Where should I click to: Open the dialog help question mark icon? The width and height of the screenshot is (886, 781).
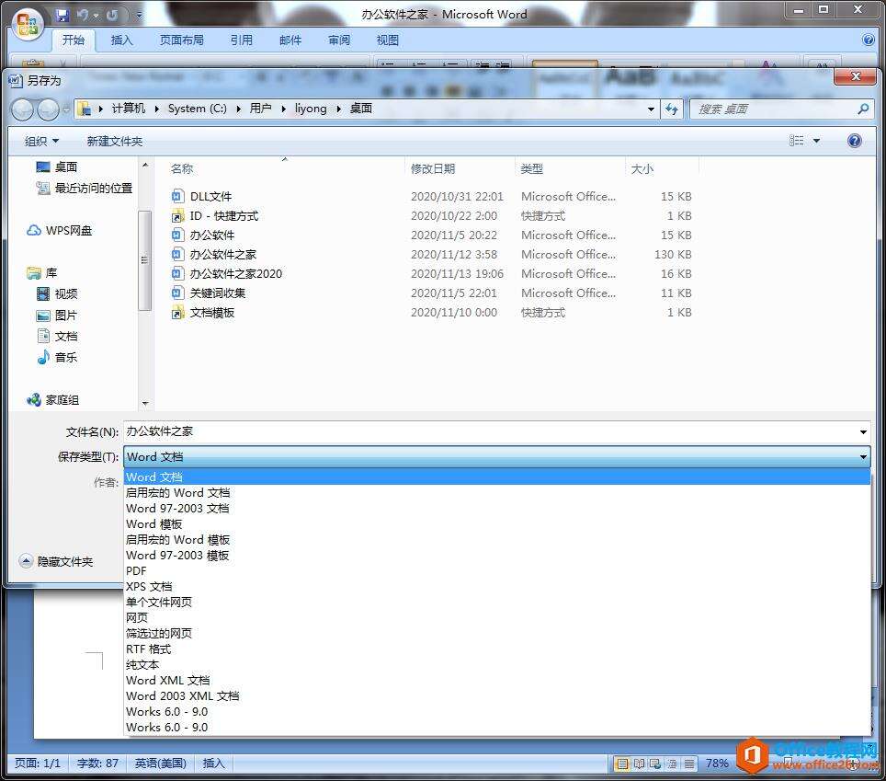855,141
